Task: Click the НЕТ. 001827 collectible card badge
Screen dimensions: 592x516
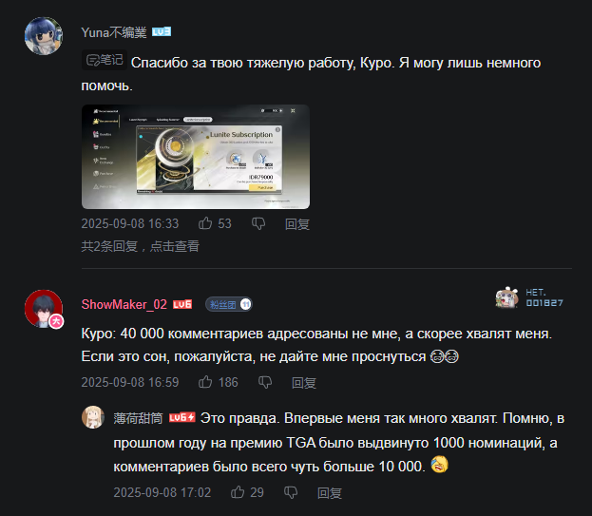Action: click(x=529, y=297)
